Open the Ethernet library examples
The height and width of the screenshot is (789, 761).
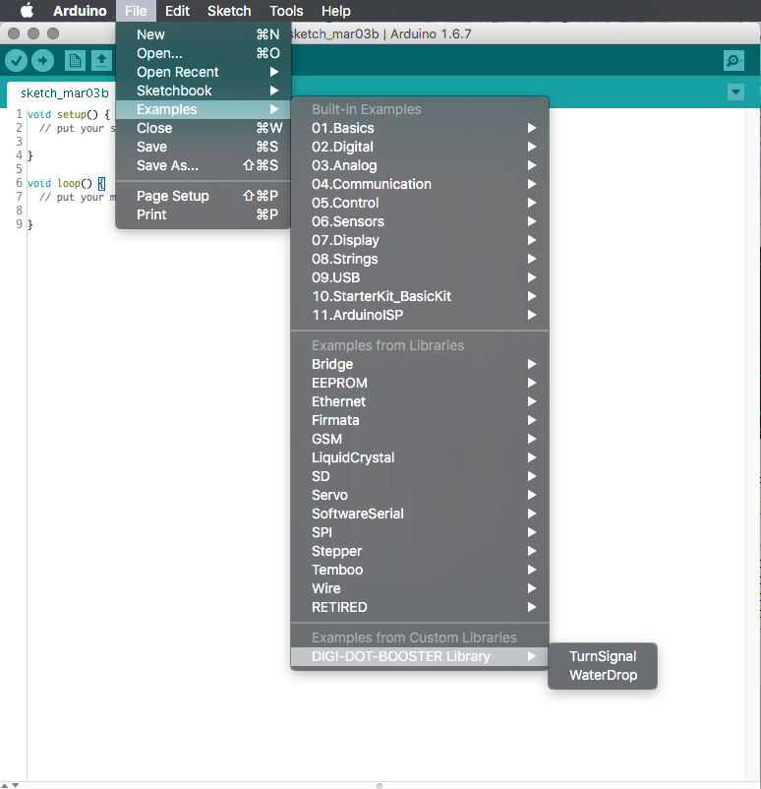click(x=420, y=401)
